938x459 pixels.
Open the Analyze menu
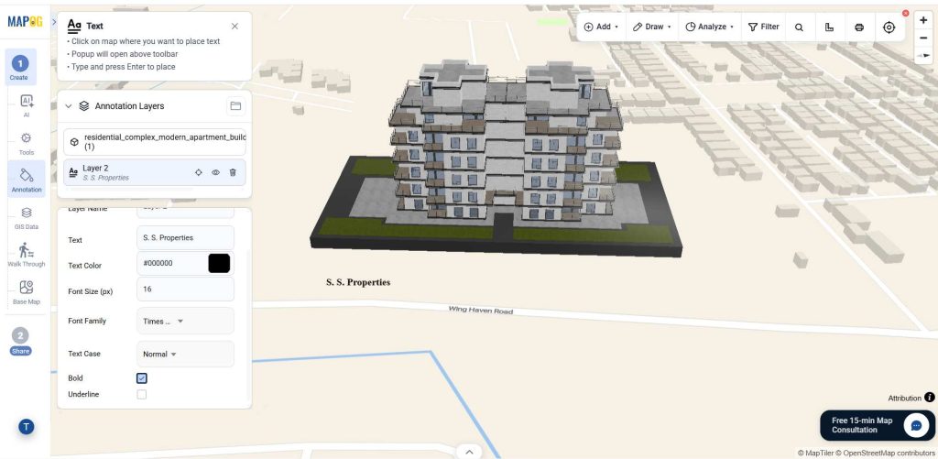coord(710,27)
